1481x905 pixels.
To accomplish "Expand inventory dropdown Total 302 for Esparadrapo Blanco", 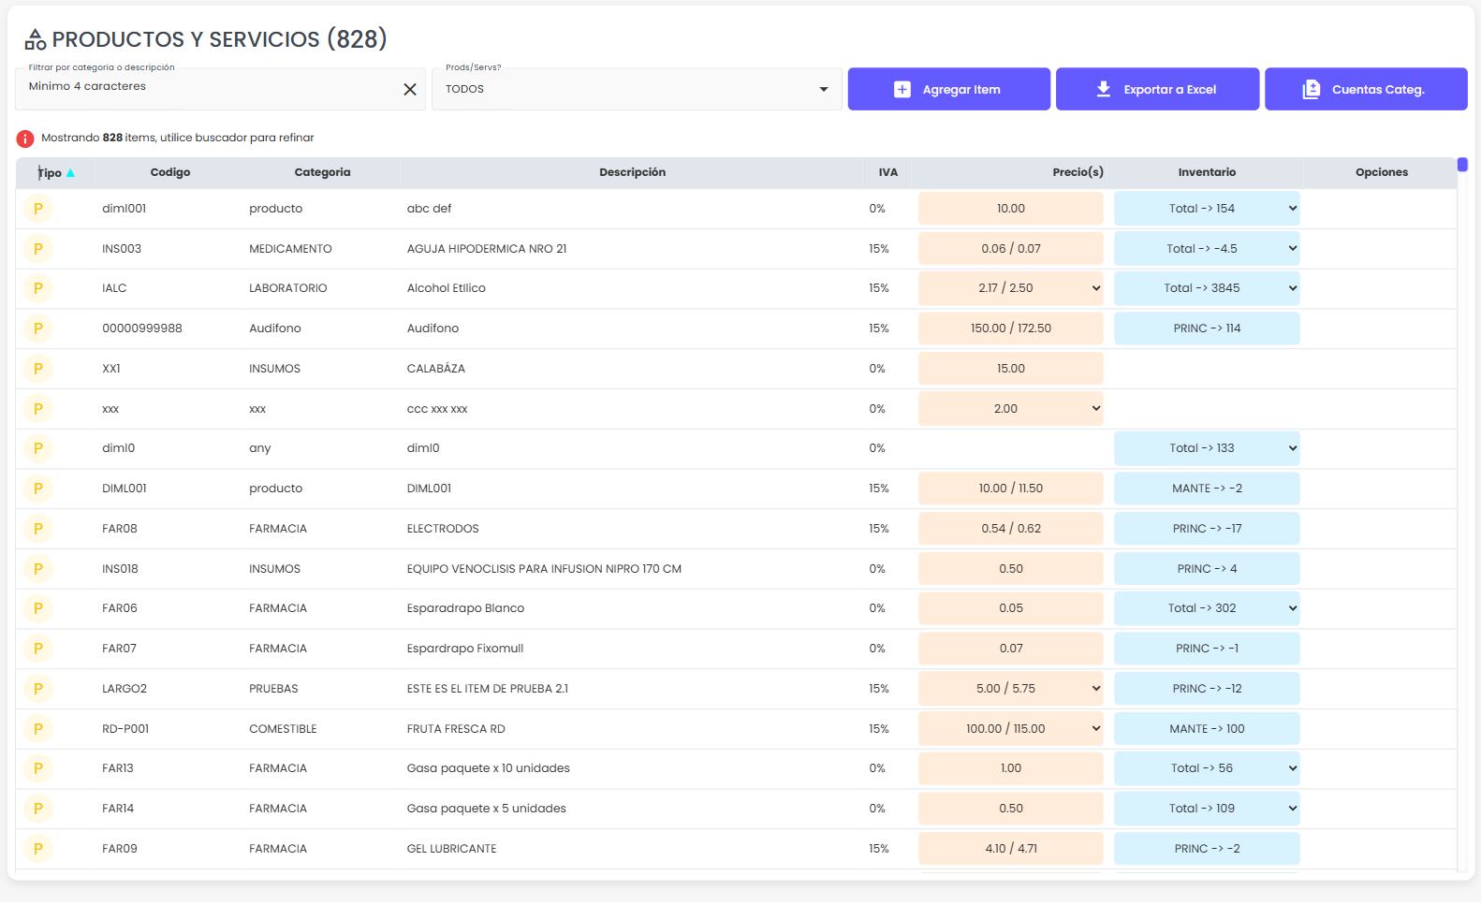I will (1292, 608).
